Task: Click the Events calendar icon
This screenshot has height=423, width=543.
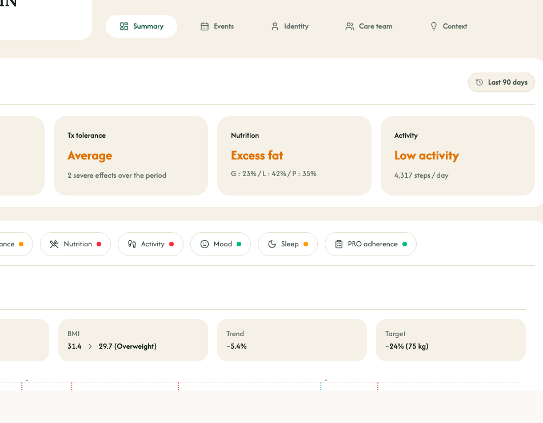Action: click(x=205, y=26)
